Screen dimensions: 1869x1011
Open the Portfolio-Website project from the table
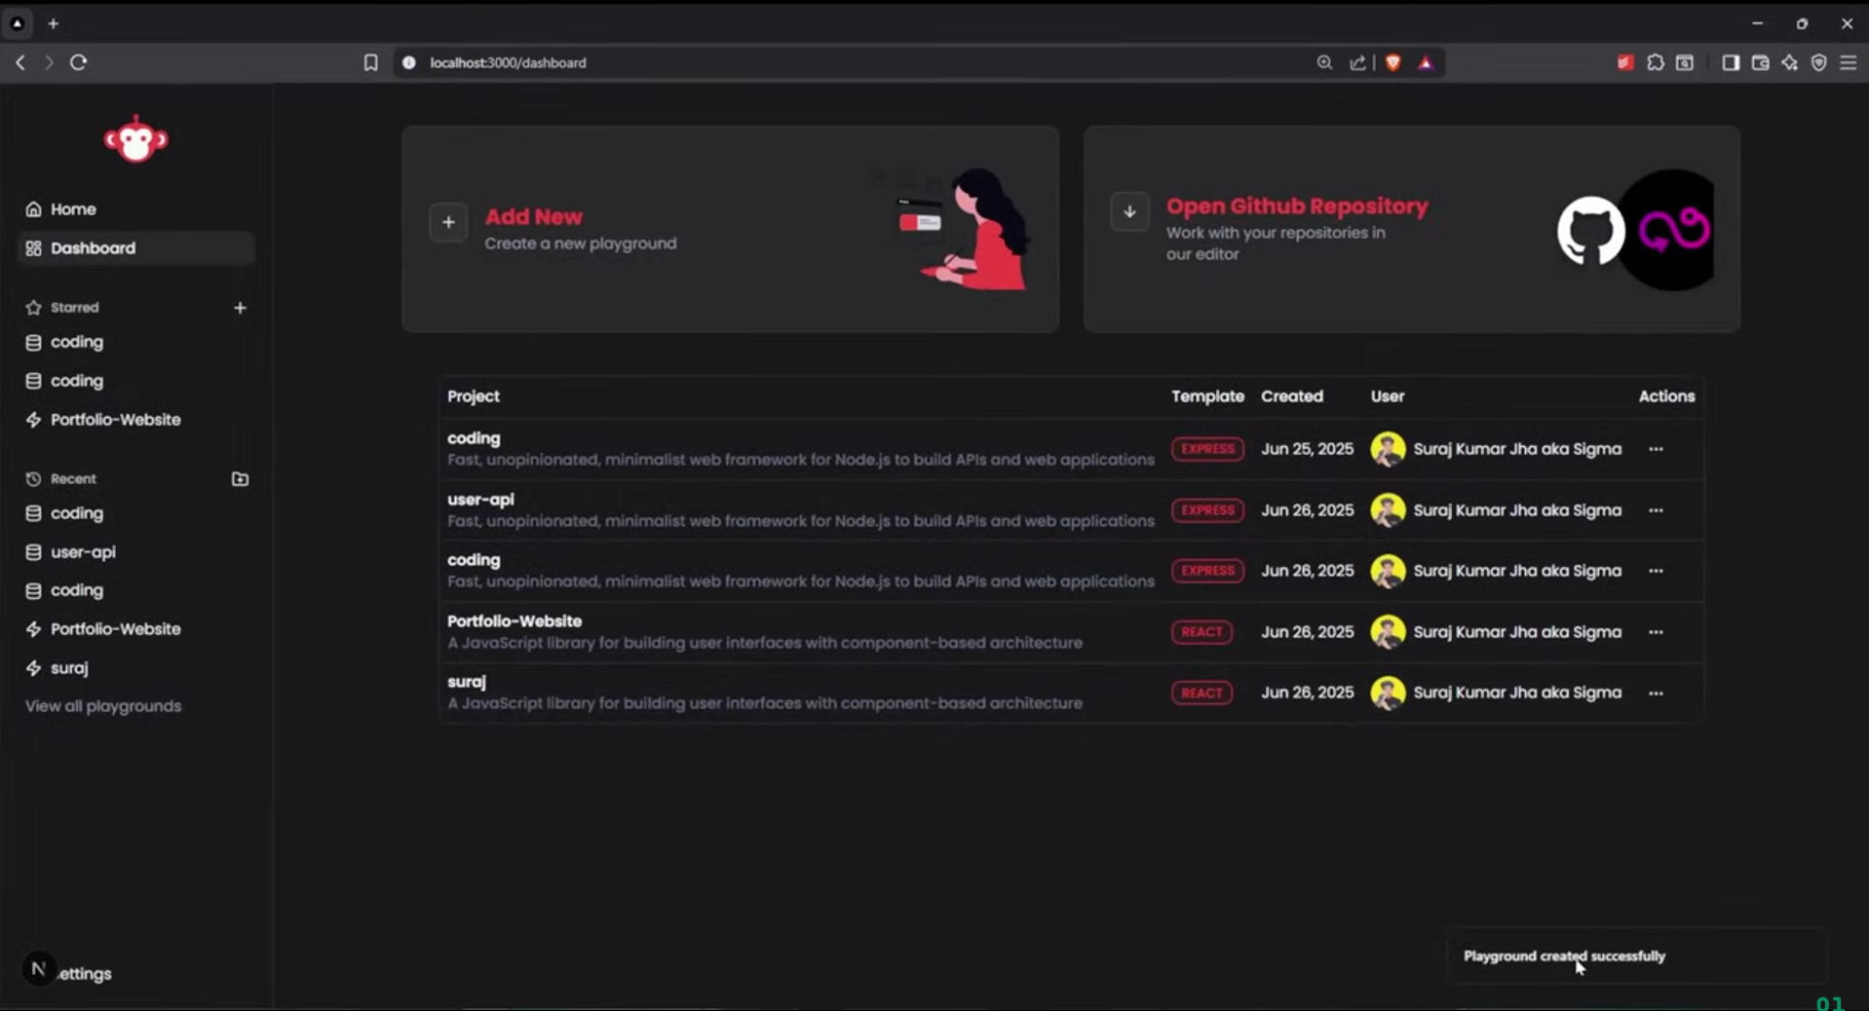[x=515, y=621]
